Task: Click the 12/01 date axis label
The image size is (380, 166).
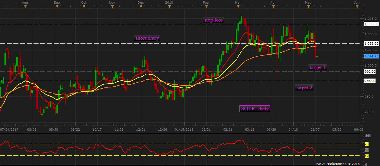Action: click(141, 130)
